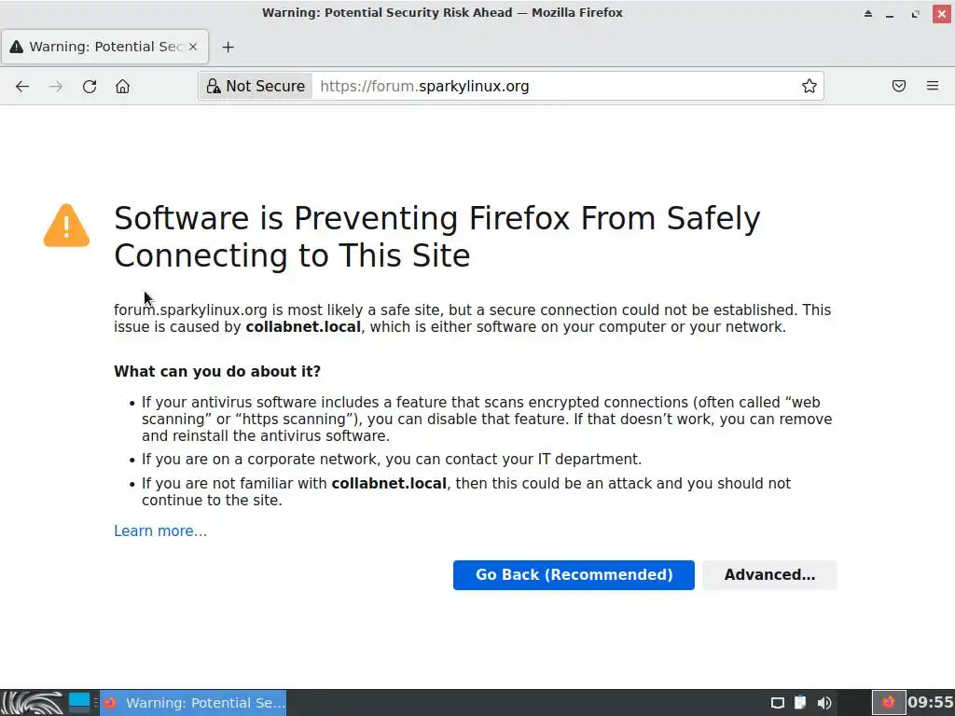
Task: Click the 'Software is Preventing Firefox' heading
Action: pyautogui.click(x=436, y=236)
